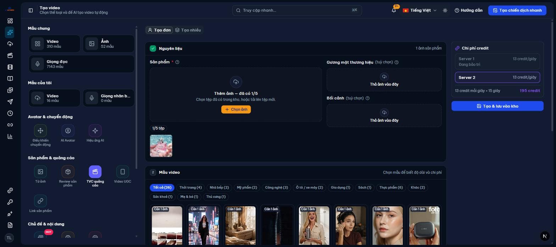Open the plug icon in left rail
Screen dimensions: 556x247
tap(10, 214)
